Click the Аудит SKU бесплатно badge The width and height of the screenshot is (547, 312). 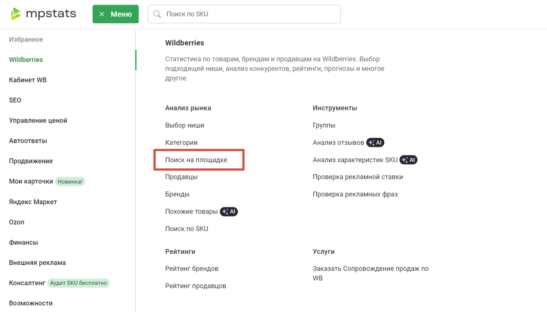[x=78, y=283]
